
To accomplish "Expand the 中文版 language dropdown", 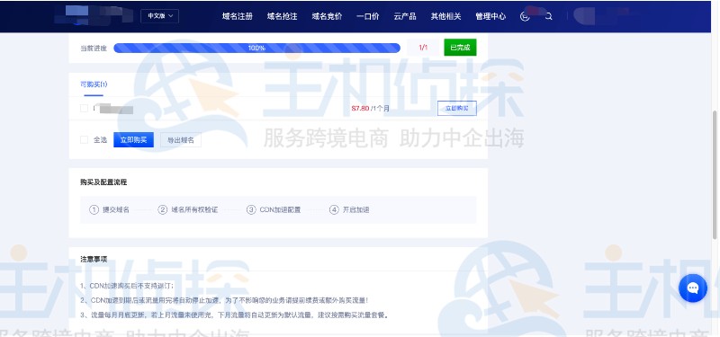I will (160, 16).
